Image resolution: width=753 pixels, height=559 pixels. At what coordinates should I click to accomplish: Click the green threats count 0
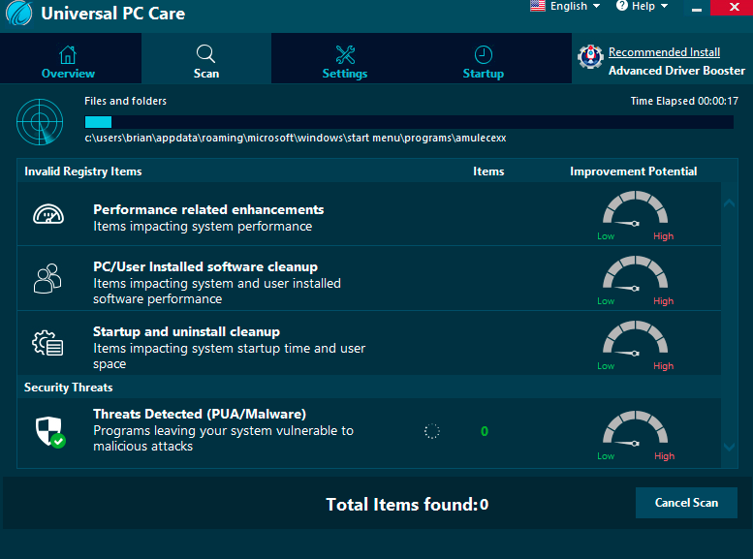pos(485,431)
